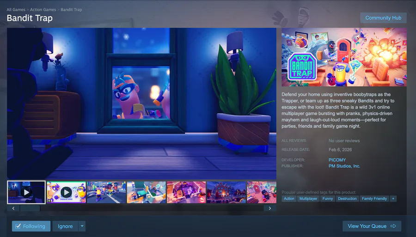
Task: Click the release date 'Feb 6, 2026'
Action: pos(340,150)
